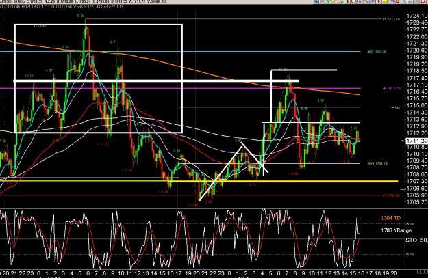
Task: Click the current price marker 1711.39
Action: [416, 141]
